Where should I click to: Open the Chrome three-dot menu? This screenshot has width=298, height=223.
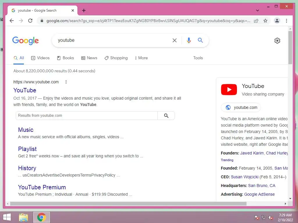pos(286,21)
